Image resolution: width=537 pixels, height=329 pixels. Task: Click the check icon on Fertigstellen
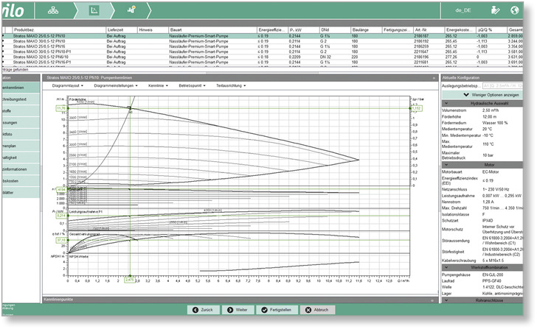[x=264, y=310]
